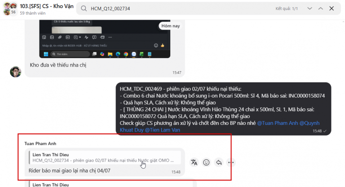The image size is (345, 187).
Task: Open more options for the message
Action: pos(231,162)
